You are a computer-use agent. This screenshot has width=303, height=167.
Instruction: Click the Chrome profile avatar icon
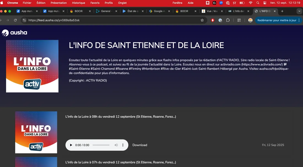(250, 20)
